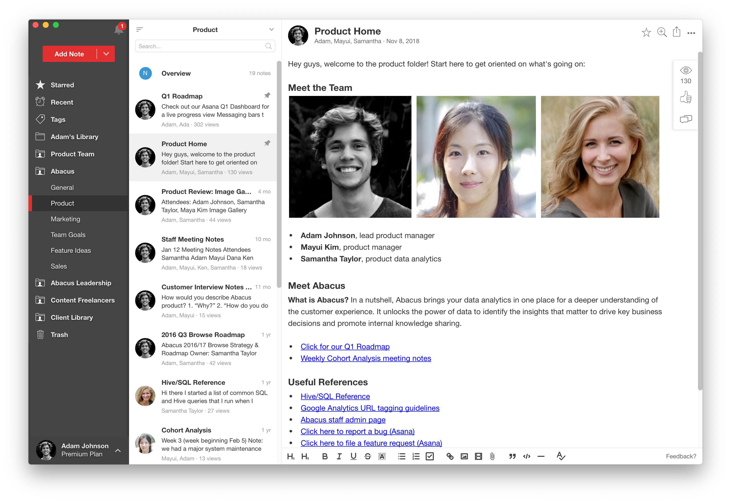Viewport: 731px width, 502px height.
Task: Click the views eye icon
Action: point(686,70)
